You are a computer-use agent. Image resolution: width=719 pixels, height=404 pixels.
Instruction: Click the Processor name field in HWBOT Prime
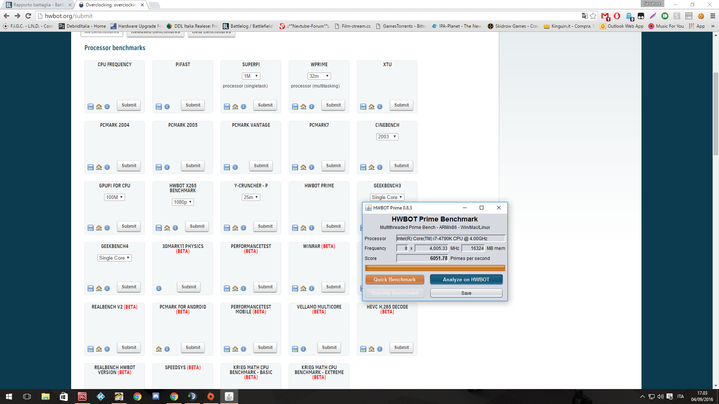point(451,238)
